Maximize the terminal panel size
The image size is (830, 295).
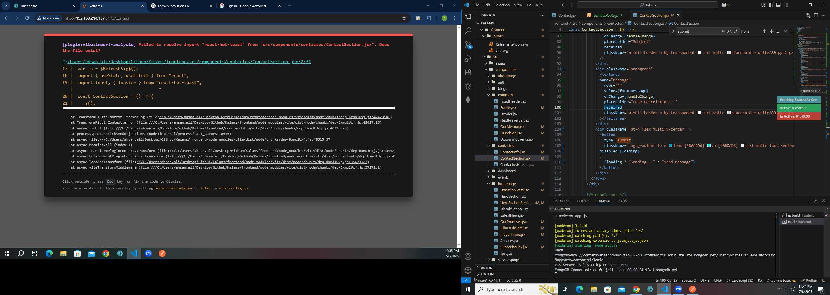coord(816,201)
